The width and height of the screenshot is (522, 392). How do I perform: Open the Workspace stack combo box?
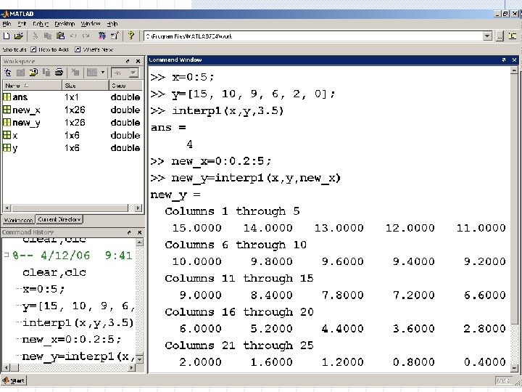(125, 73)
